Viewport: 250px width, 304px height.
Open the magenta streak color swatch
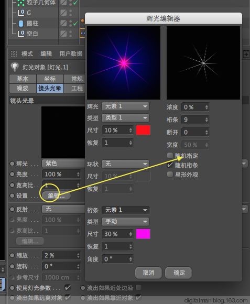click(x=143, y=234)
